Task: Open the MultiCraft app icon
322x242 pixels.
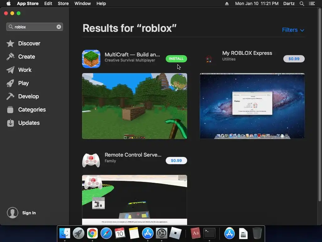Action: (91, 59)
